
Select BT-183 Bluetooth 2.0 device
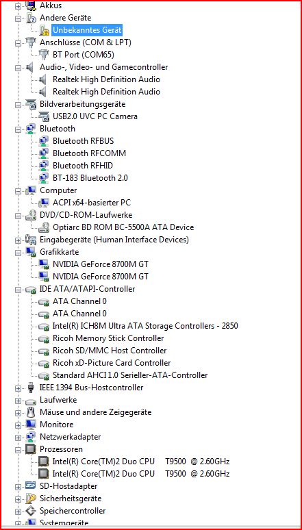[x=90, y=178]
